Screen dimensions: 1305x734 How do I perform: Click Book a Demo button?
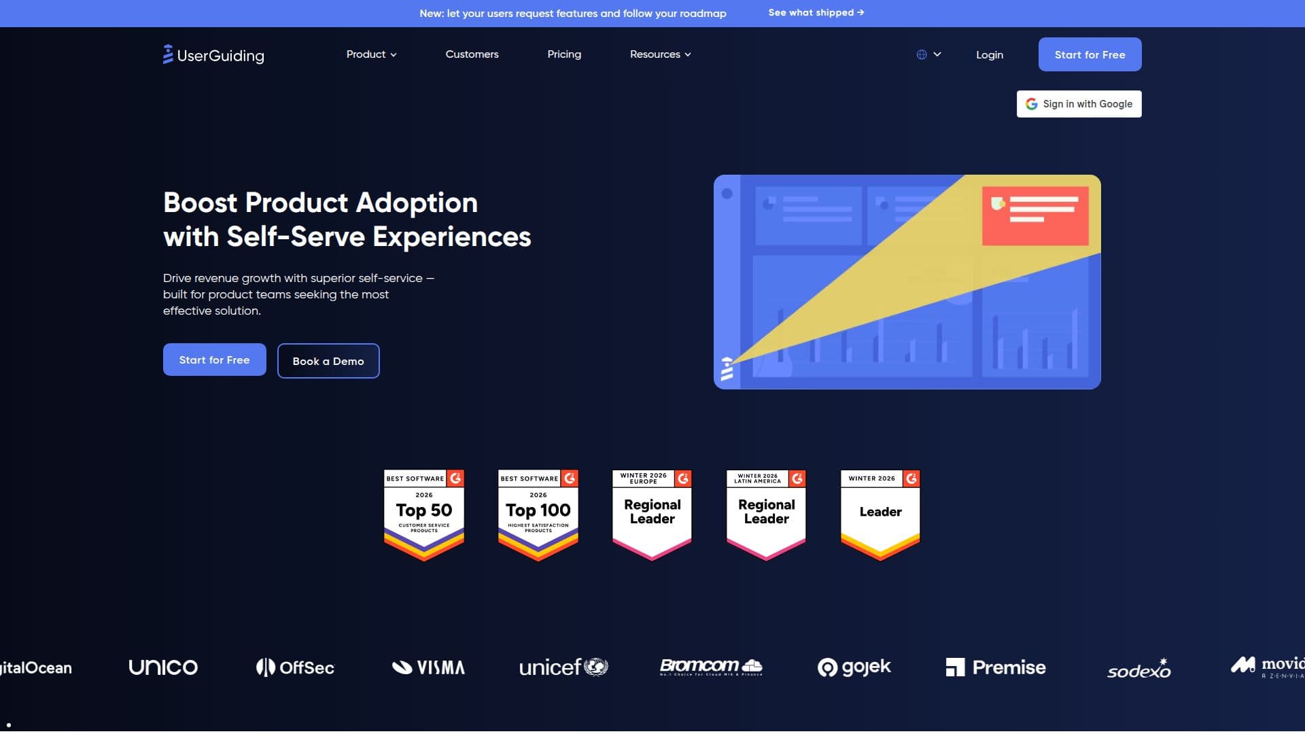328,361
